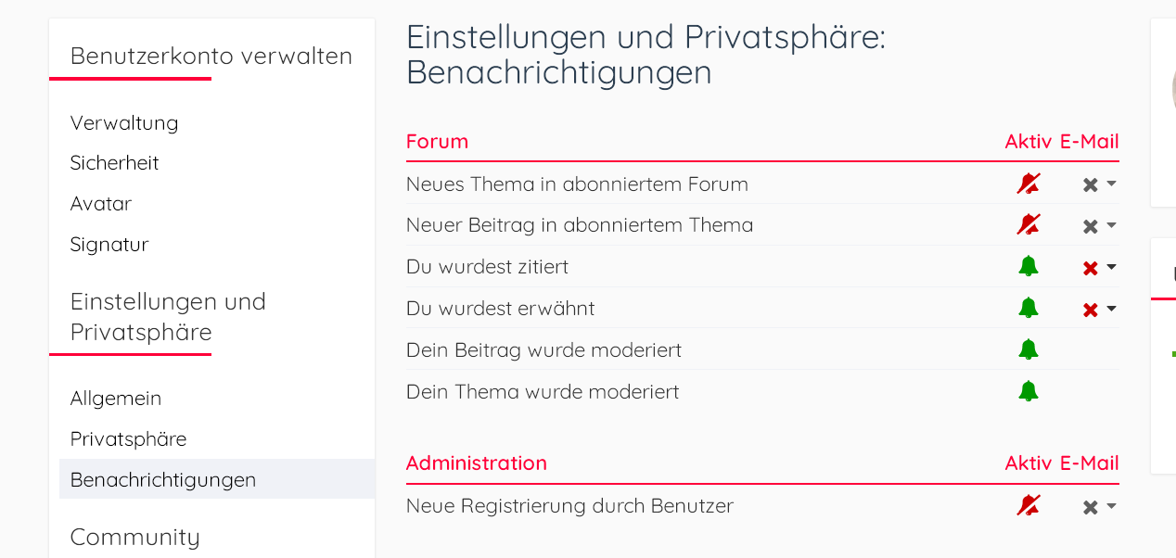Select the Benachrichtigungen sidebar entry
The width and height of the screenshot is (1176, 558).
(163, 480)
